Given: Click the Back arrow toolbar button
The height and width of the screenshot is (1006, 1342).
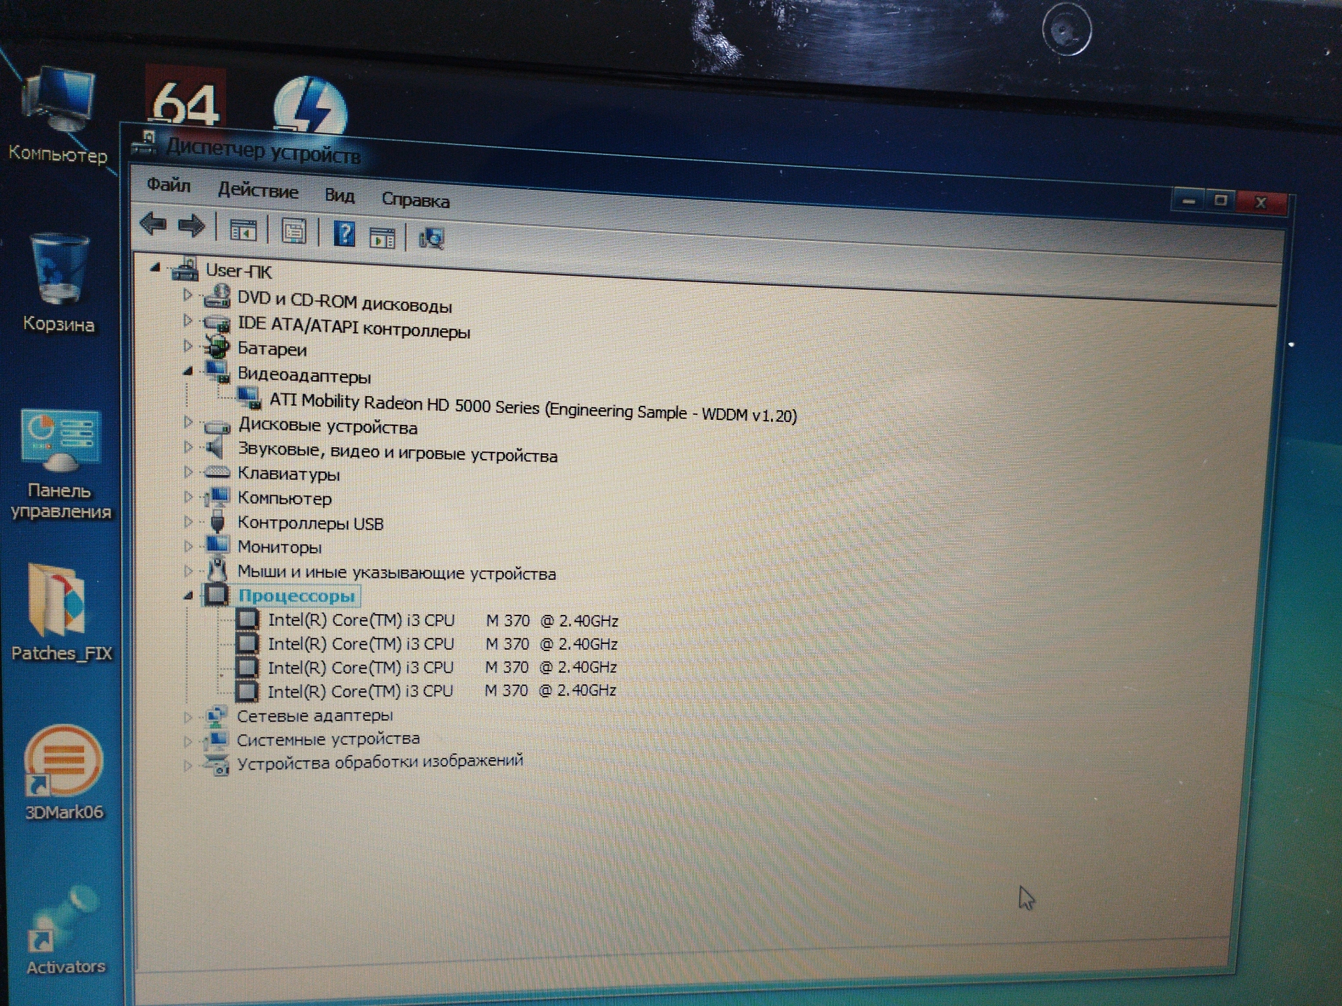Looking at the screenshot, I should pyautogui.click(x=153, y=225).
